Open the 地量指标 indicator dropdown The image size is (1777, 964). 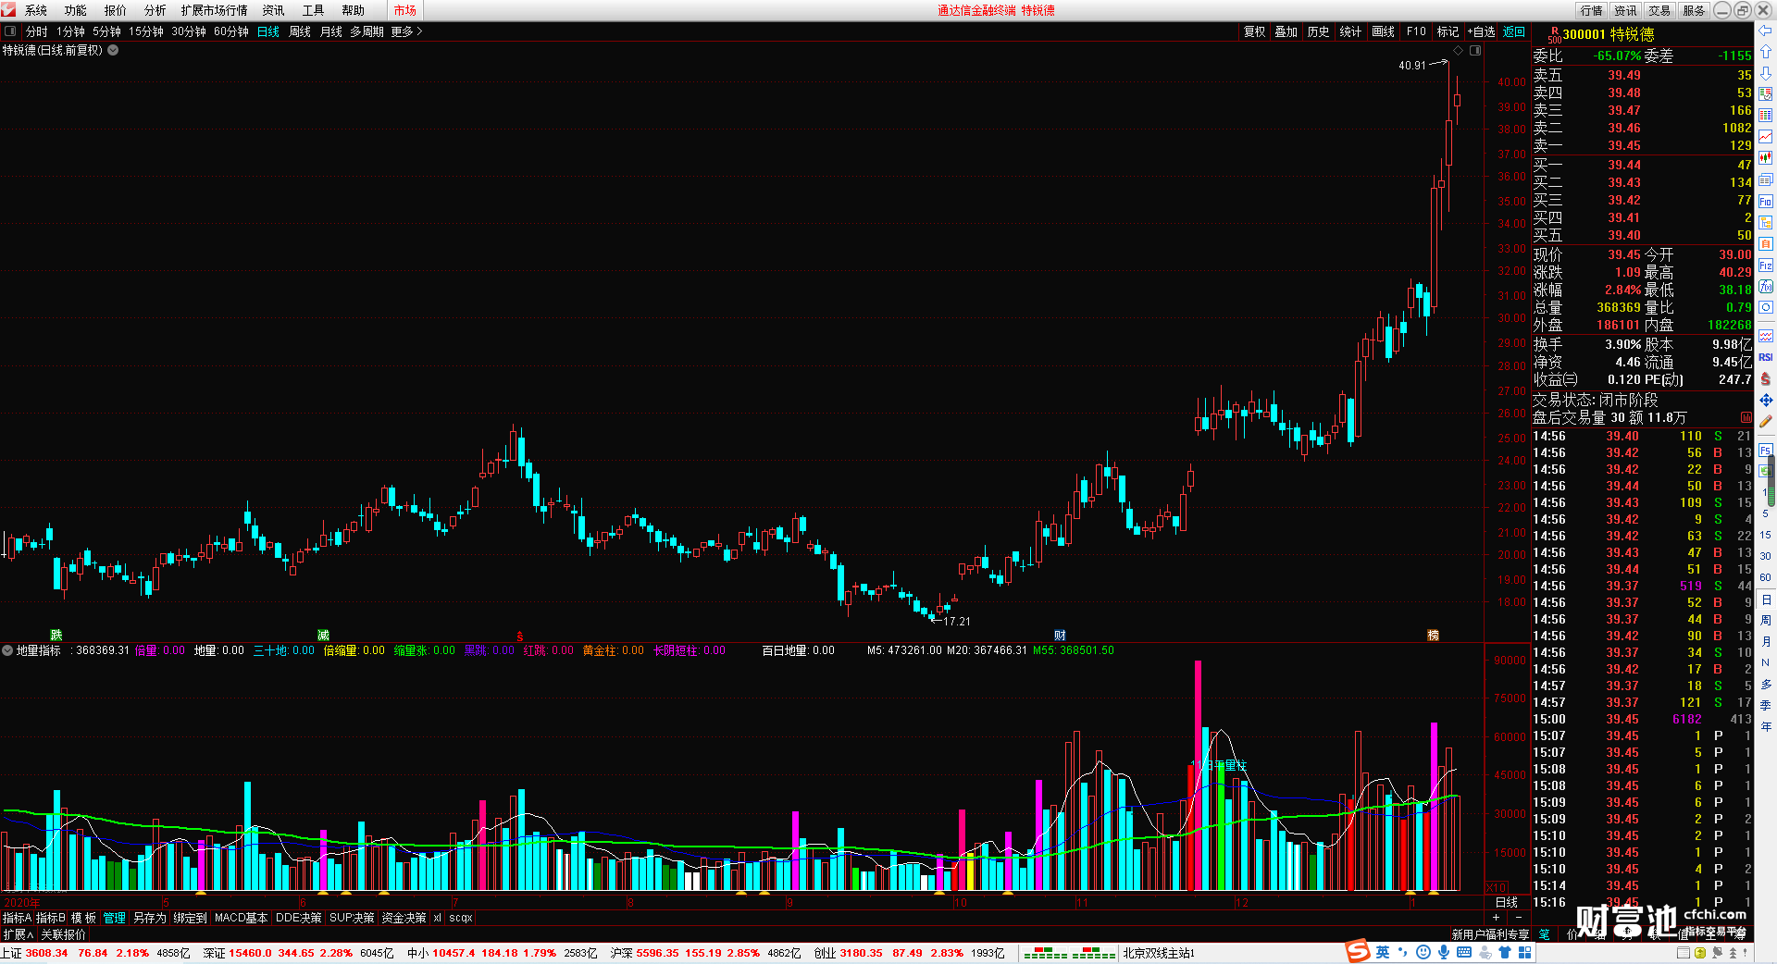7,650
